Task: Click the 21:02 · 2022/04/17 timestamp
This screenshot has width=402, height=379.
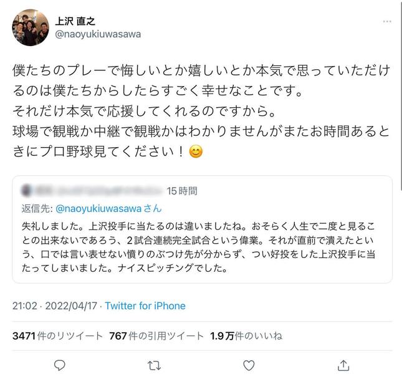Action: (55, 306)
